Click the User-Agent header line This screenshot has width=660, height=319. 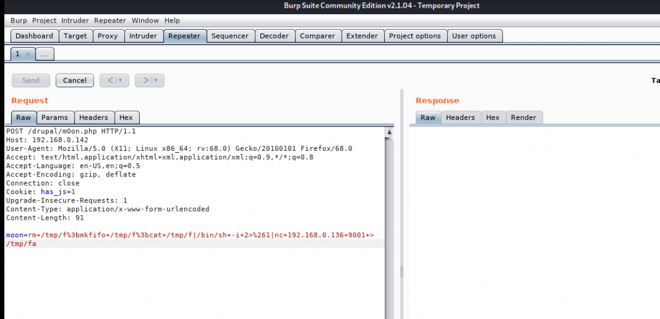coord(179,149)
